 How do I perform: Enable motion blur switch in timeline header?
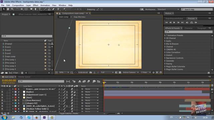tap(88, 81)
